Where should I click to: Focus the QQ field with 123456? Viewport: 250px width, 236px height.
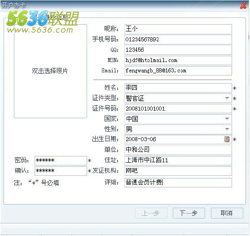coord(178,50)
